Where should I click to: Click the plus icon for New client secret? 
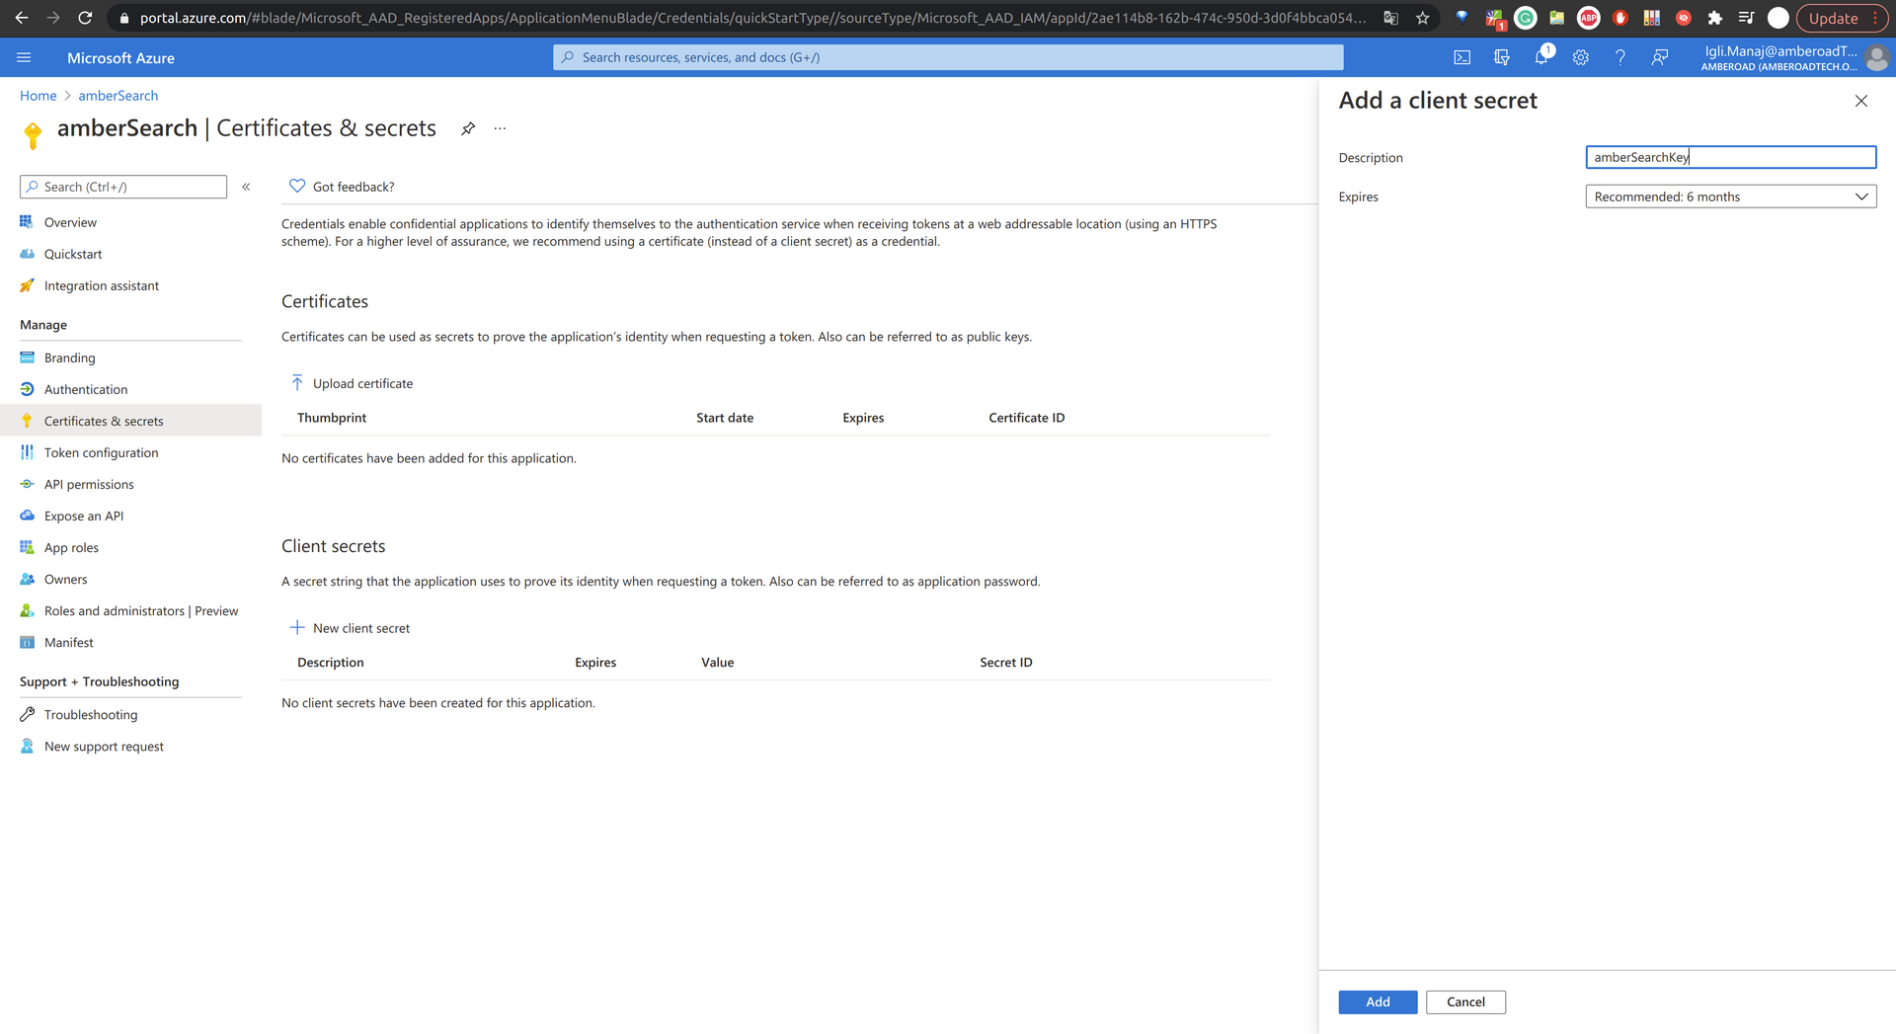pyautogui.click(x=297, y=628)
